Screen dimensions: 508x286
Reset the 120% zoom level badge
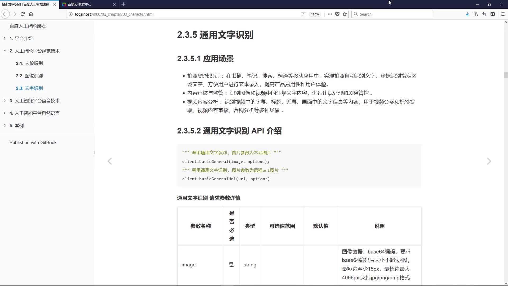315,14
